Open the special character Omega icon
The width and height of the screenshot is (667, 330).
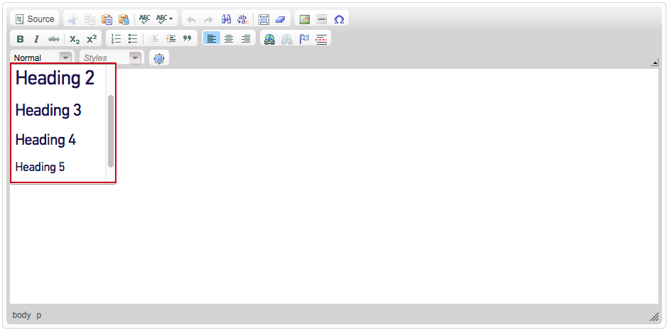pyautogui.click(x=339, y=19)
